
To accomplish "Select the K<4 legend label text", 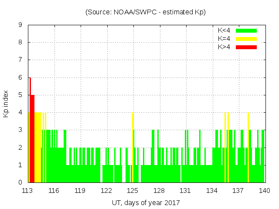I will coord(224,30).
